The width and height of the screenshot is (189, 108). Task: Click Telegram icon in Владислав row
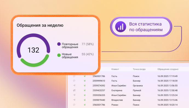click(x=74, y=100)
